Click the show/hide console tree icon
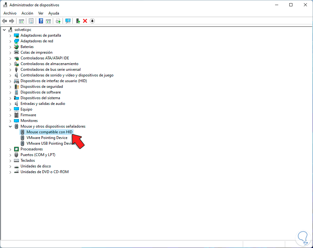 21,21
